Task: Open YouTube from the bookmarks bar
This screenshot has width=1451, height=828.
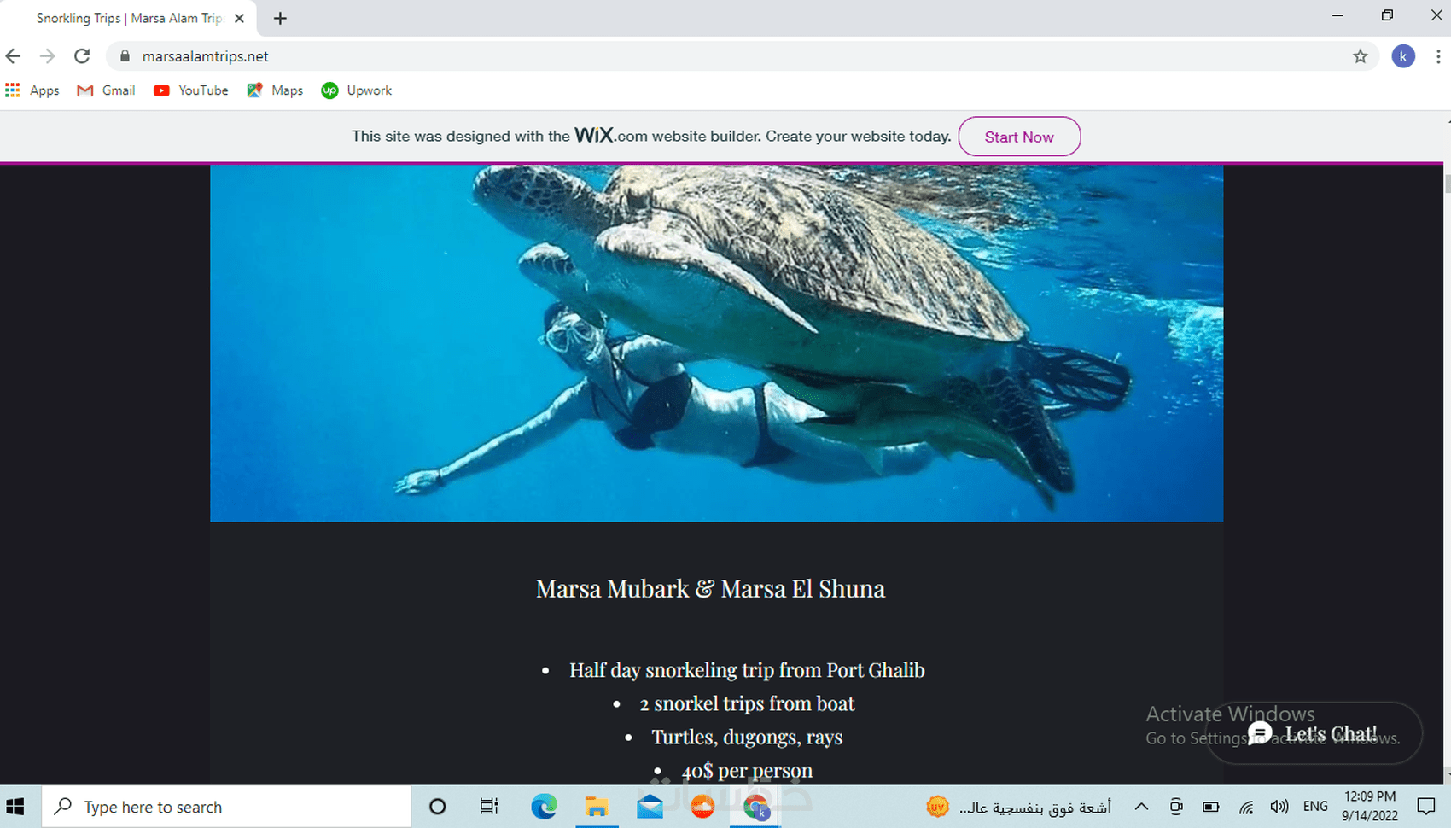Action: (x=190, y=90)
